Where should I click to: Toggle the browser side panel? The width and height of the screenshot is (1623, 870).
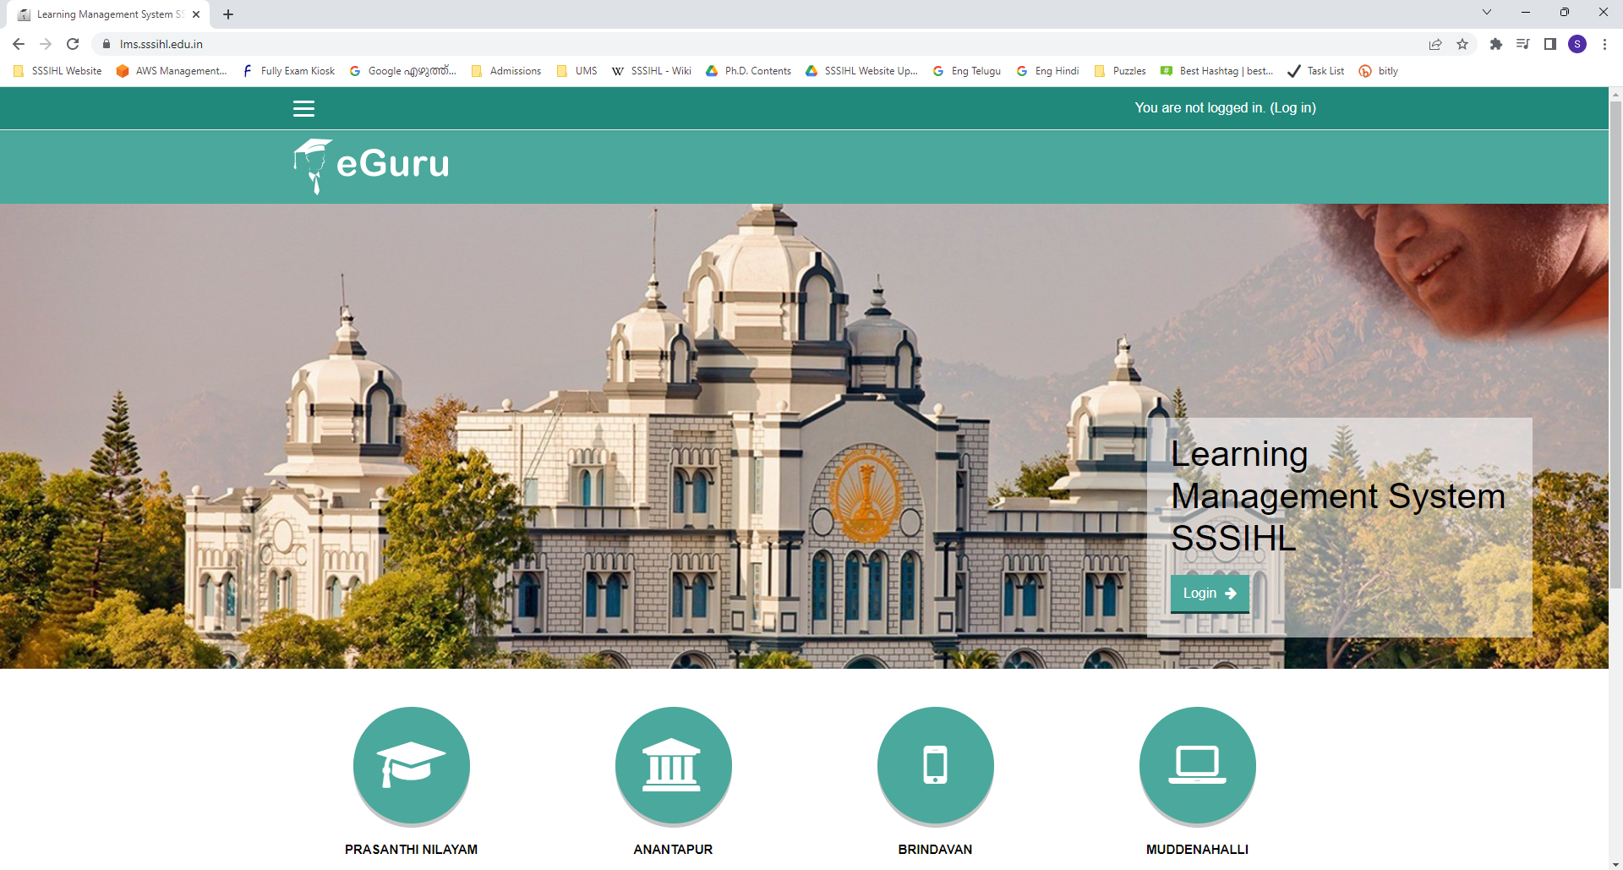(x=1550, y=44)
